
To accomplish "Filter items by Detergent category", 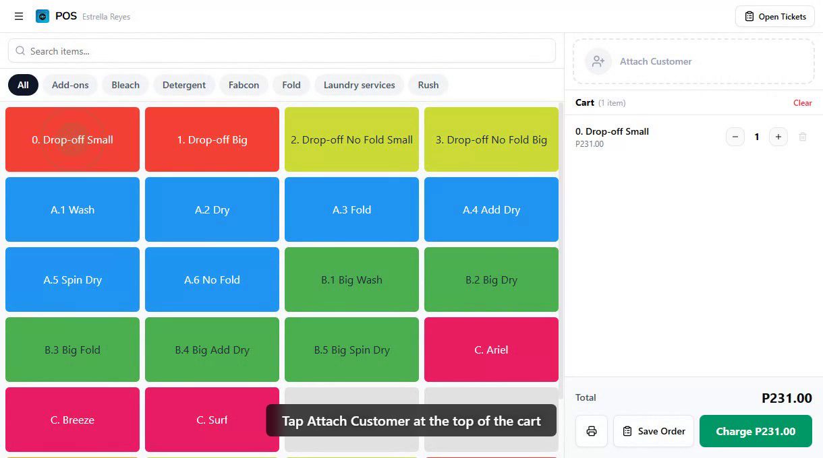I will pyautogui.click(x=184, y=85).
